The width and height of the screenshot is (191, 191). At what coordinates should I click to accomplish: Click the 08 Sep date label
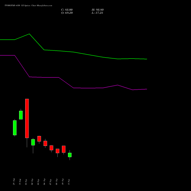pyautogui.click(x=57, y=181)
